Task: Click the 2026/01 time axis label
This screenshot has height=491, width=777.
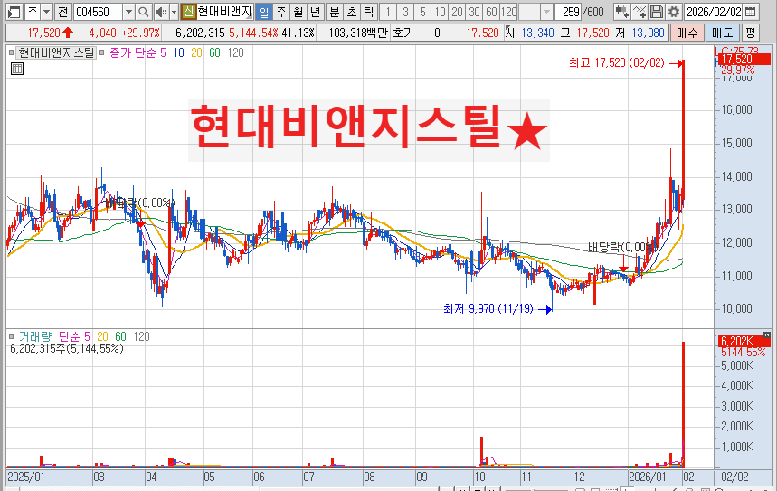Action: point(647,477)
